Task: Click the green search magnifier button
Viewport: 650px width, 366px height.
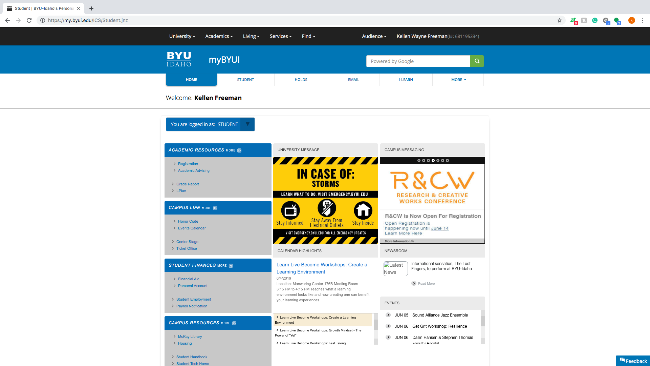Action: [x=477, y=61]
